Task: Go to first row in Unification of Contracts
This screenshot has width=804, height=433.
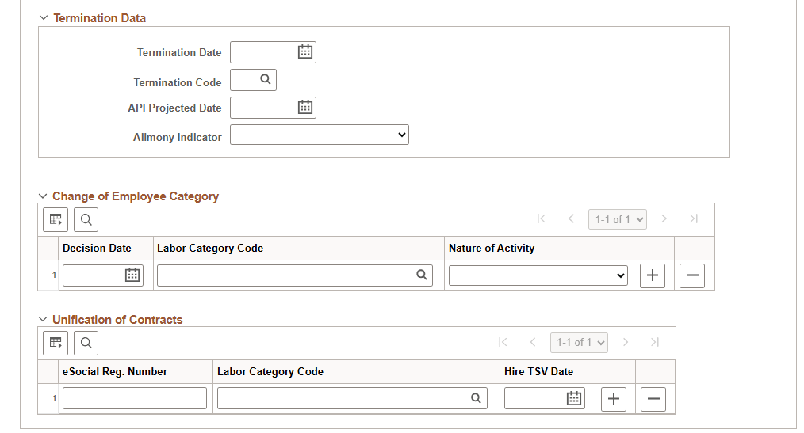Action: (503, 343)
